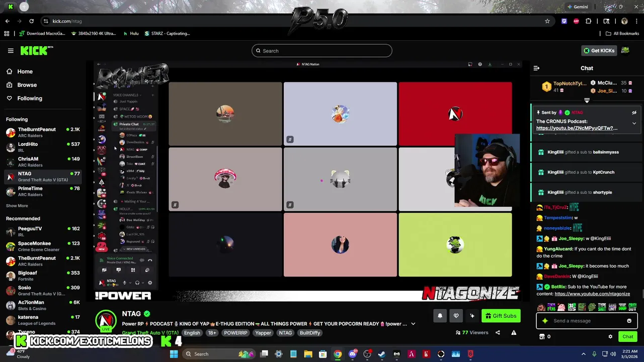644x362 pixels.
Task: Expand the gift leaderboard arrow
Action: pos(587,100)
